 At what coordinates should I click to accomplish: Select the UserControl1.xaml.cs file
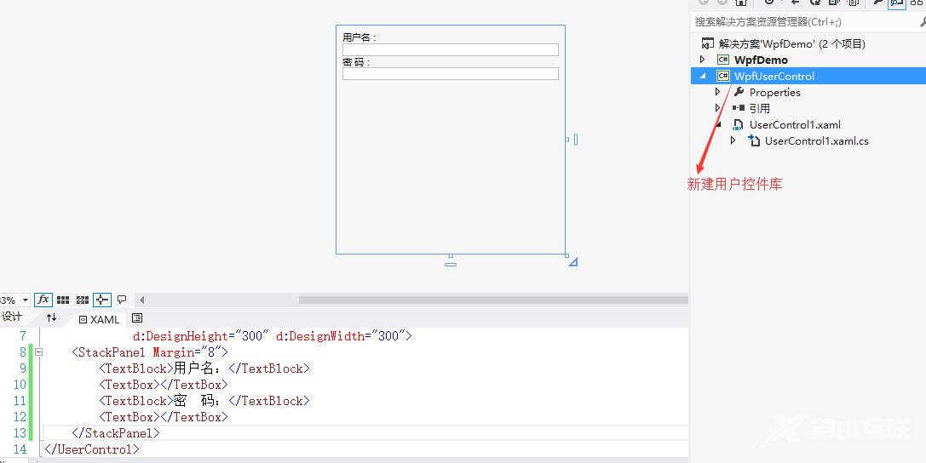pos(816,141)
